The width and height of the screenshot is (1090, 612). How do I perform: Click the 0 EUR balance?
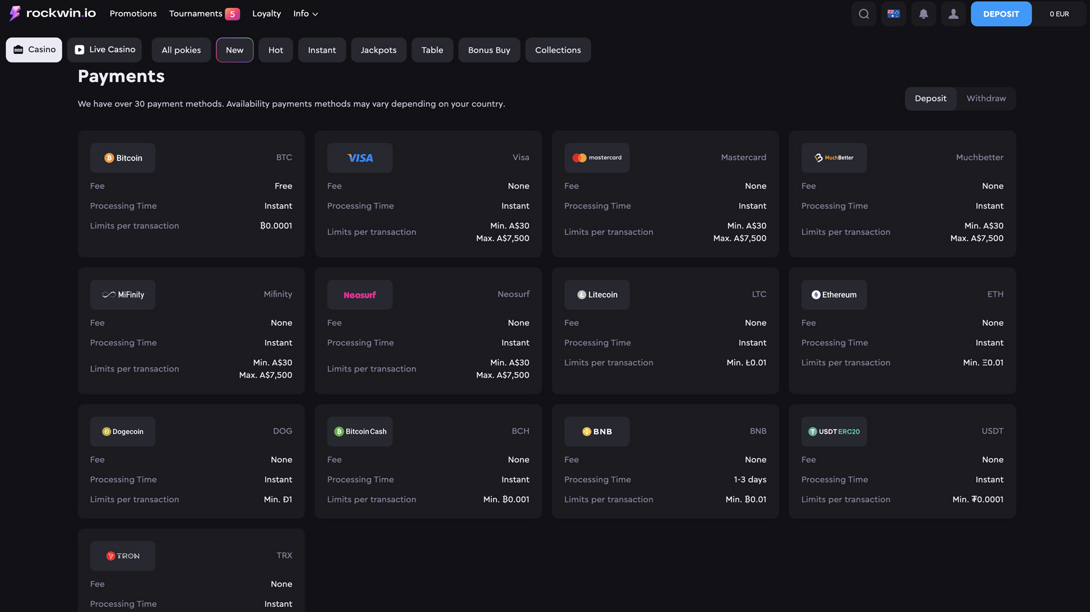[1059, 14]
